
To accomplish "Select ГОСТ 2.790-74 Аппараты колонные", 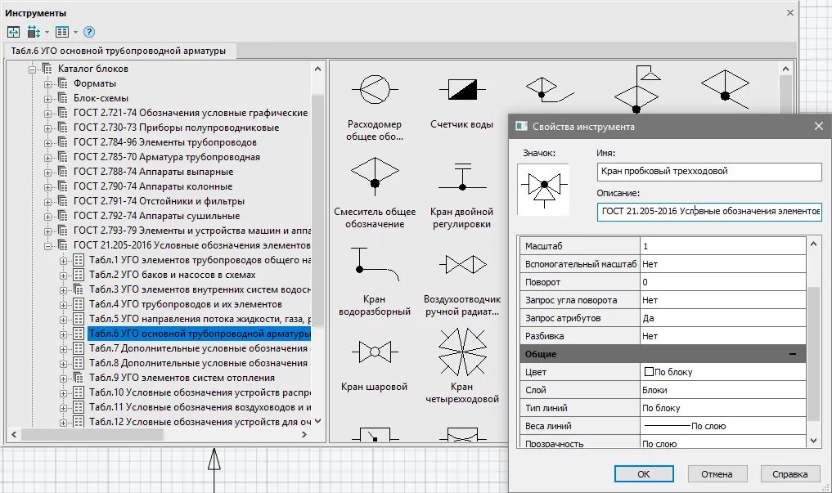I will [152, 186].
